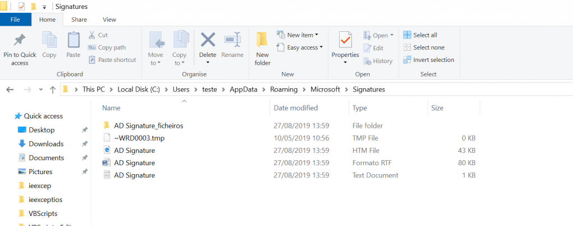Click the folder icon in address bar
573x226 pixels.
pos(65,89)
